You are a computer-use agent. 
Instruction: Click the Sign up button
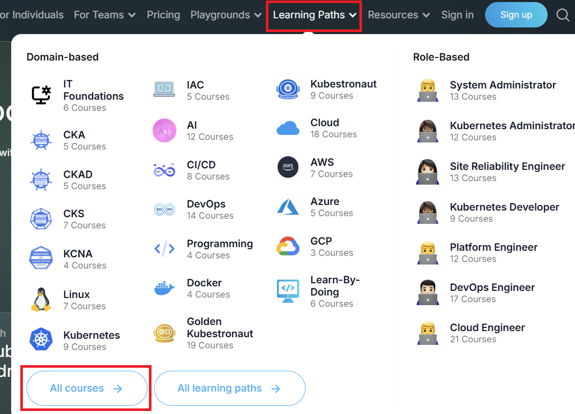click(516, 15)
